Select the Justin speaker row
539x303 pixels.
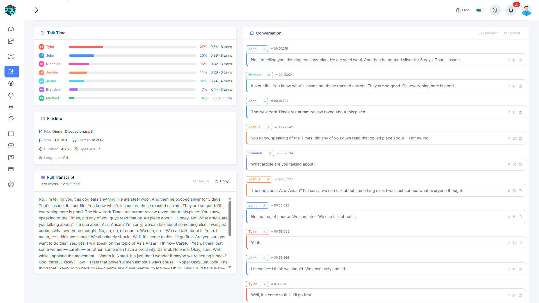point(135,81)
